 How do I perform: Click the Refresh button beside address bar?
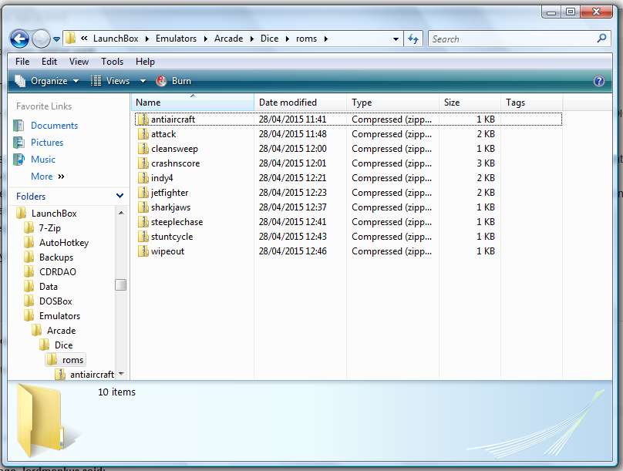(413, 39)
